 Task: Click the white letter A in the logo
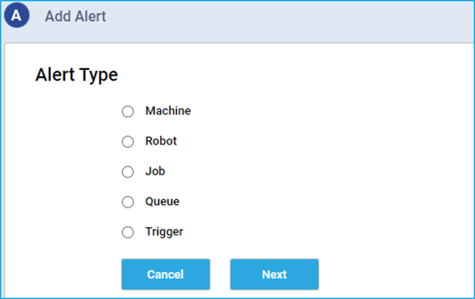point(17,15)
